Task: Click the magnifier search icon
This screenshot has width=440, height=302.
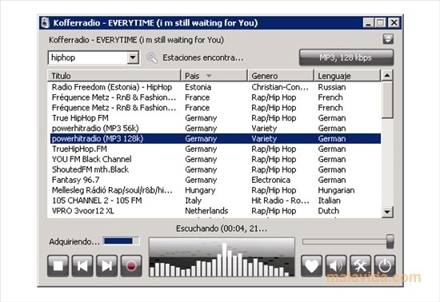Action: (x=152, y=58)
